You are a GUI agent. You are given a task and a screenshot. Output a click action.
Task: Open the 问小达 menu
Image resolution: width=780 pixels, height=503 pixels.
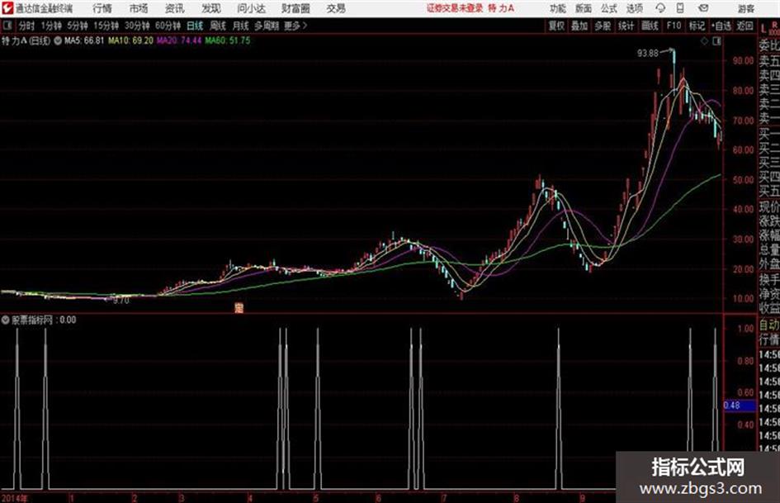point(251,8)
